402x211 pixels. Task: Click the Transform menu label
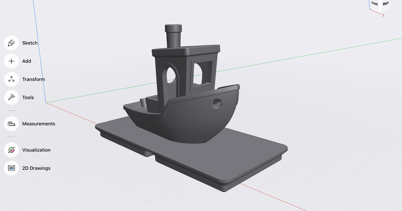(x=33, y=79)
